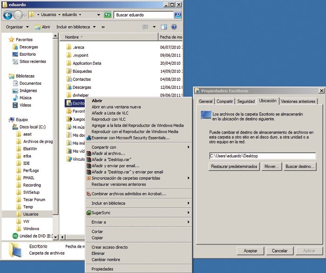Click the Música note icon
The height and width of the screenshot is (273, 326).
point(15,98)
